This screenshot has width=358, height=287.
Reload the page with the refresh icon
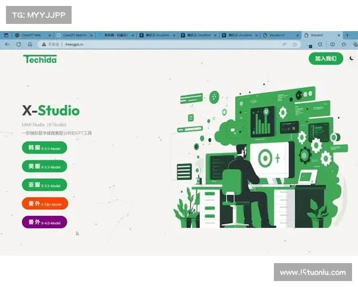point(18,44)
